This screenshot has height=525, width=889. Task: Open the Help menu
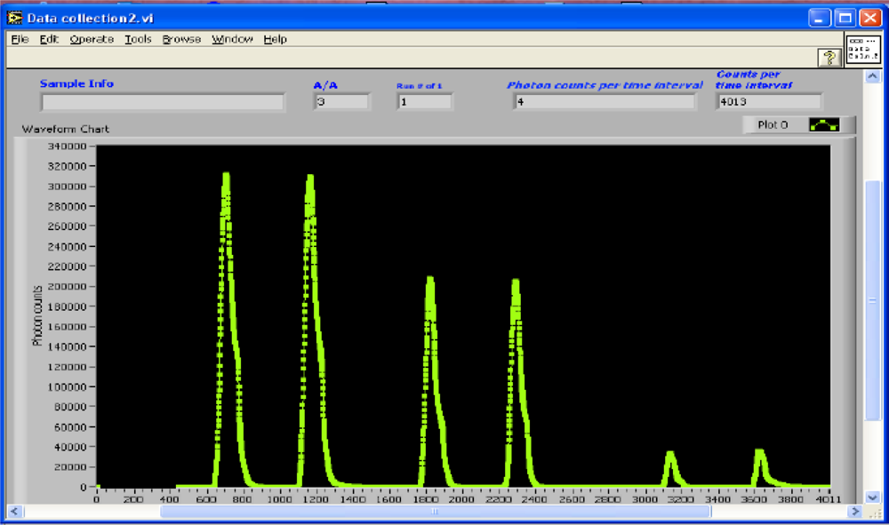[x=275, y=39]
